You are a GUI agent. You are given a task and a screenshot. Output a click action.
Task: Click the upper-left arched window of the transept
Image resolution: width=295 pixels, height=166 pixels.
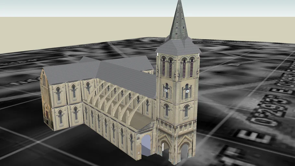coord(58,93)
